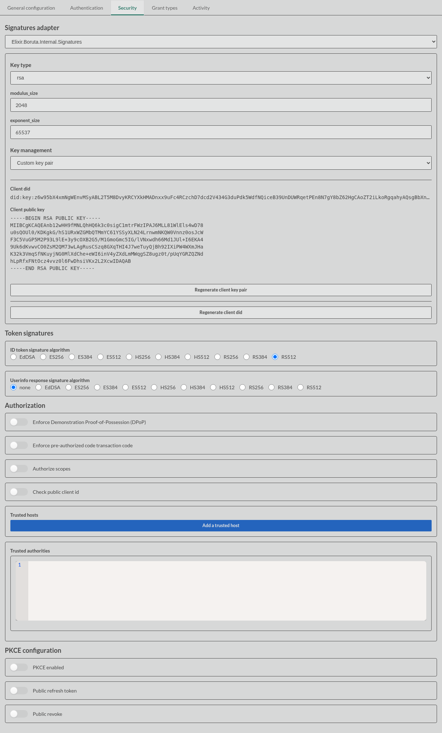Screen dimensions: 442x733
Task: Click the END RSA PUBLIC KEY line
Action: 52,268
